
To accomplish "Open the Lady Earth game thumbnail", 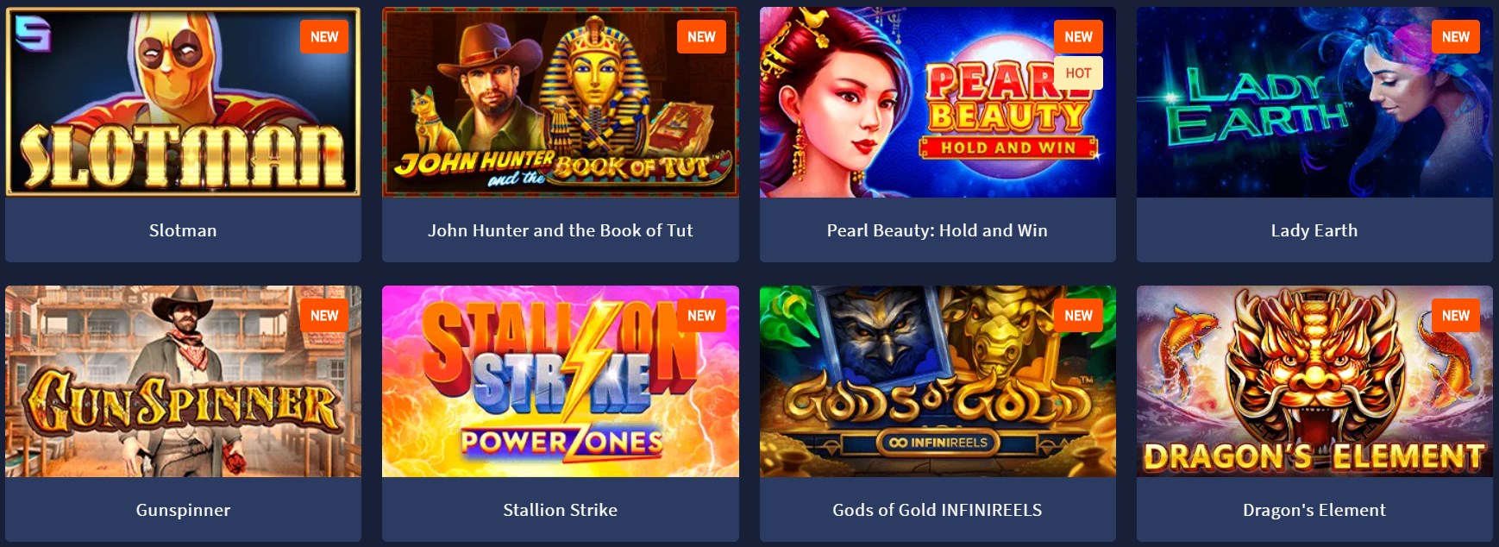I will [x=1314, y=102].
